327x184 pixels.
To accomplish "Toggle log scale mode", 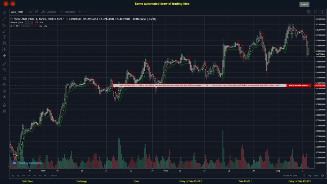I will pos(309,175).
